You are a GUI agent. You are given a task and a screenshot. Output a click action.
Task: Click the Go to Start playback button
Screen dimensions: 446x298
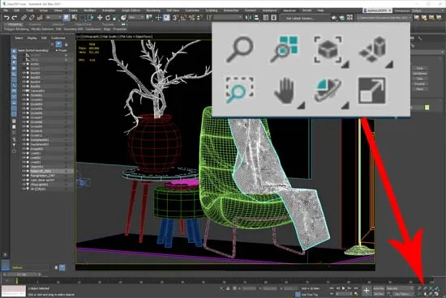(x=332, y=288)
